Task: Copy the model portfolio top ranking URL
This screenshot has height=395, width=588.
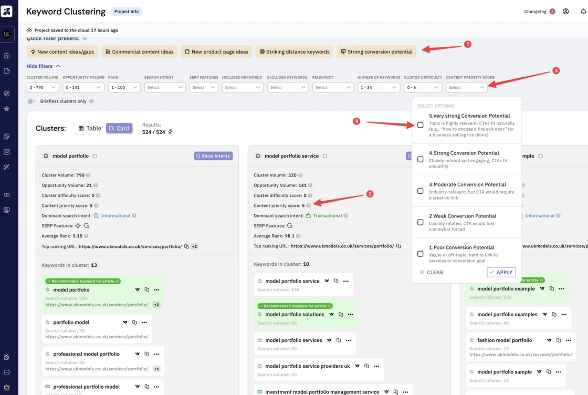Action: click(x=186, y=246)
